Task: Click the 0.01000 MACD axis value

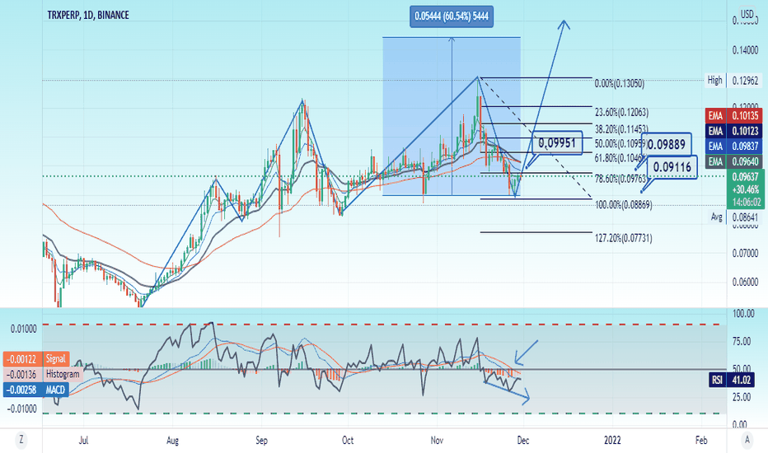Action: pyautogui.click(x=24, y=329)
